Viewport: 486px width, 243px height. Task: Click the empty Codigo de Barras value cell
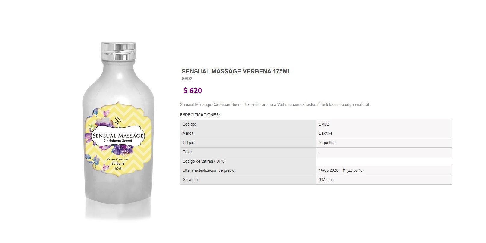tap(384, 161)
